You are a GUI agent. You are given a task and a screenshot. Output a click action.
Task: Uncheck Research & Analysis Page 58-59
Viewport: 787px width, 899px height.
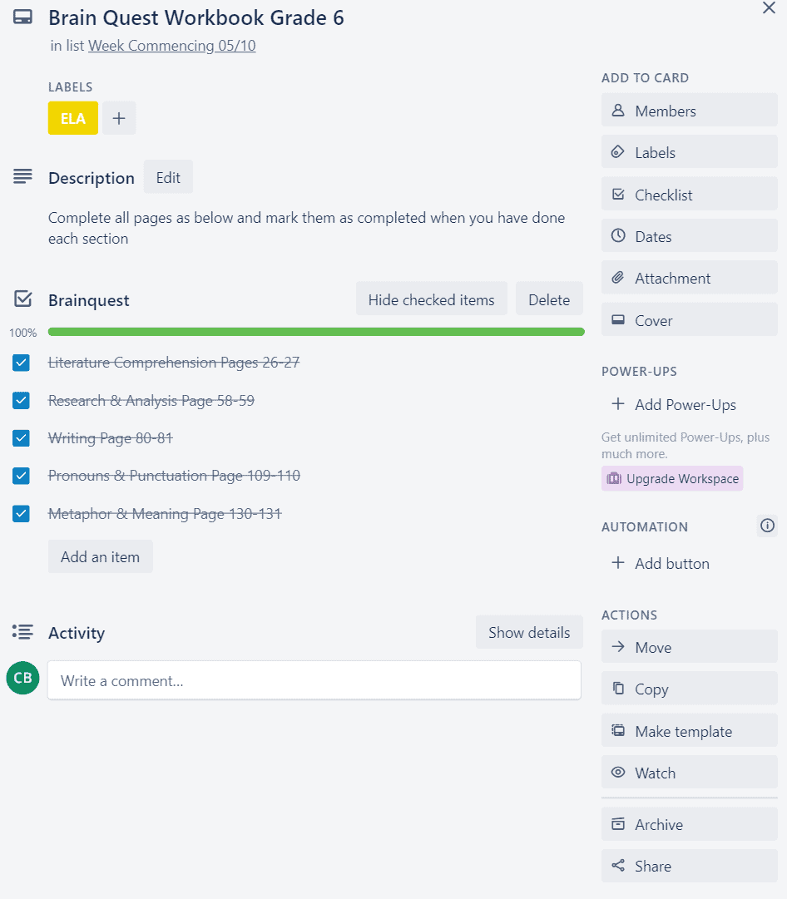click(22, 400)
